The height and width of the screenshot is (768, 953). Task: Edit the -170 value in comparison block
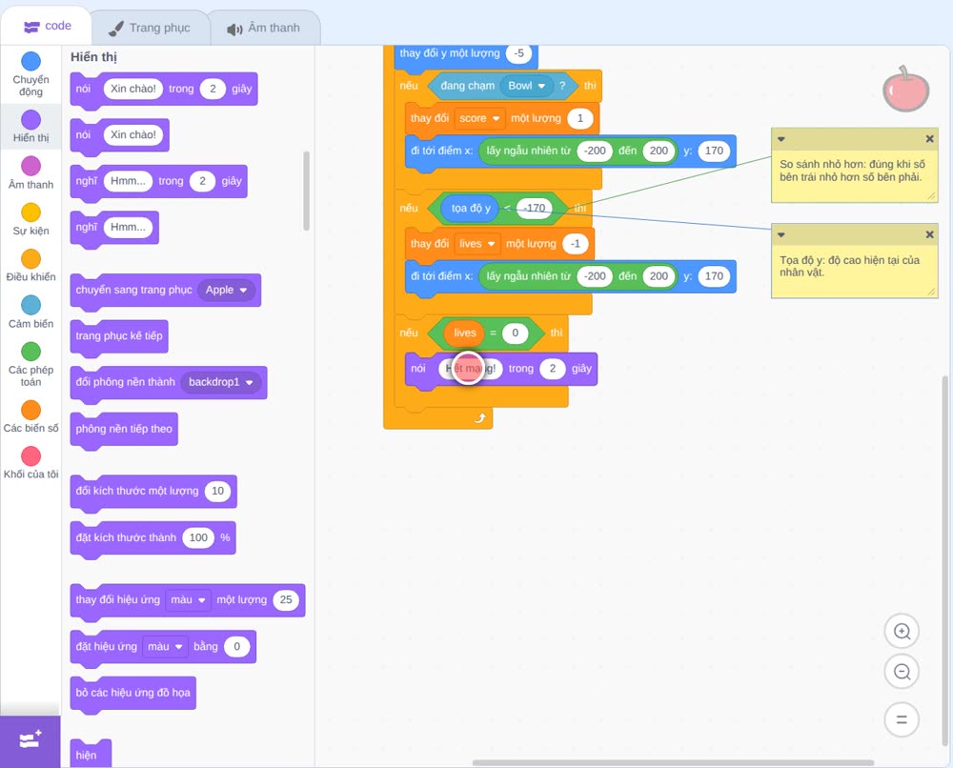coord(535,208)
